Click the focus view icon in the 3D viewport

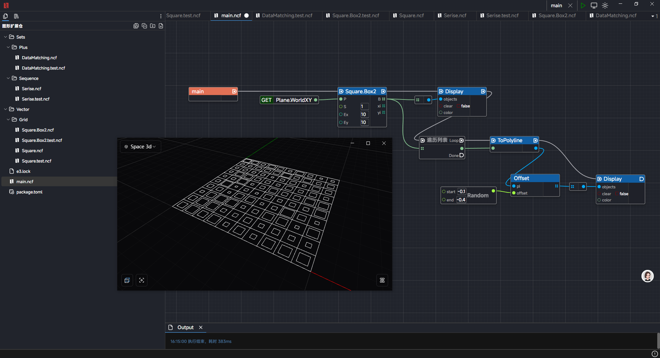pos(142,280)
